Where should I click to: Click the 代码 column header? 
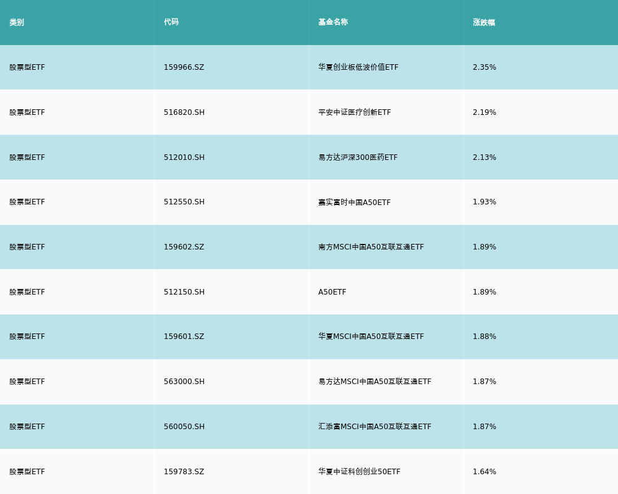pos(171,22)
